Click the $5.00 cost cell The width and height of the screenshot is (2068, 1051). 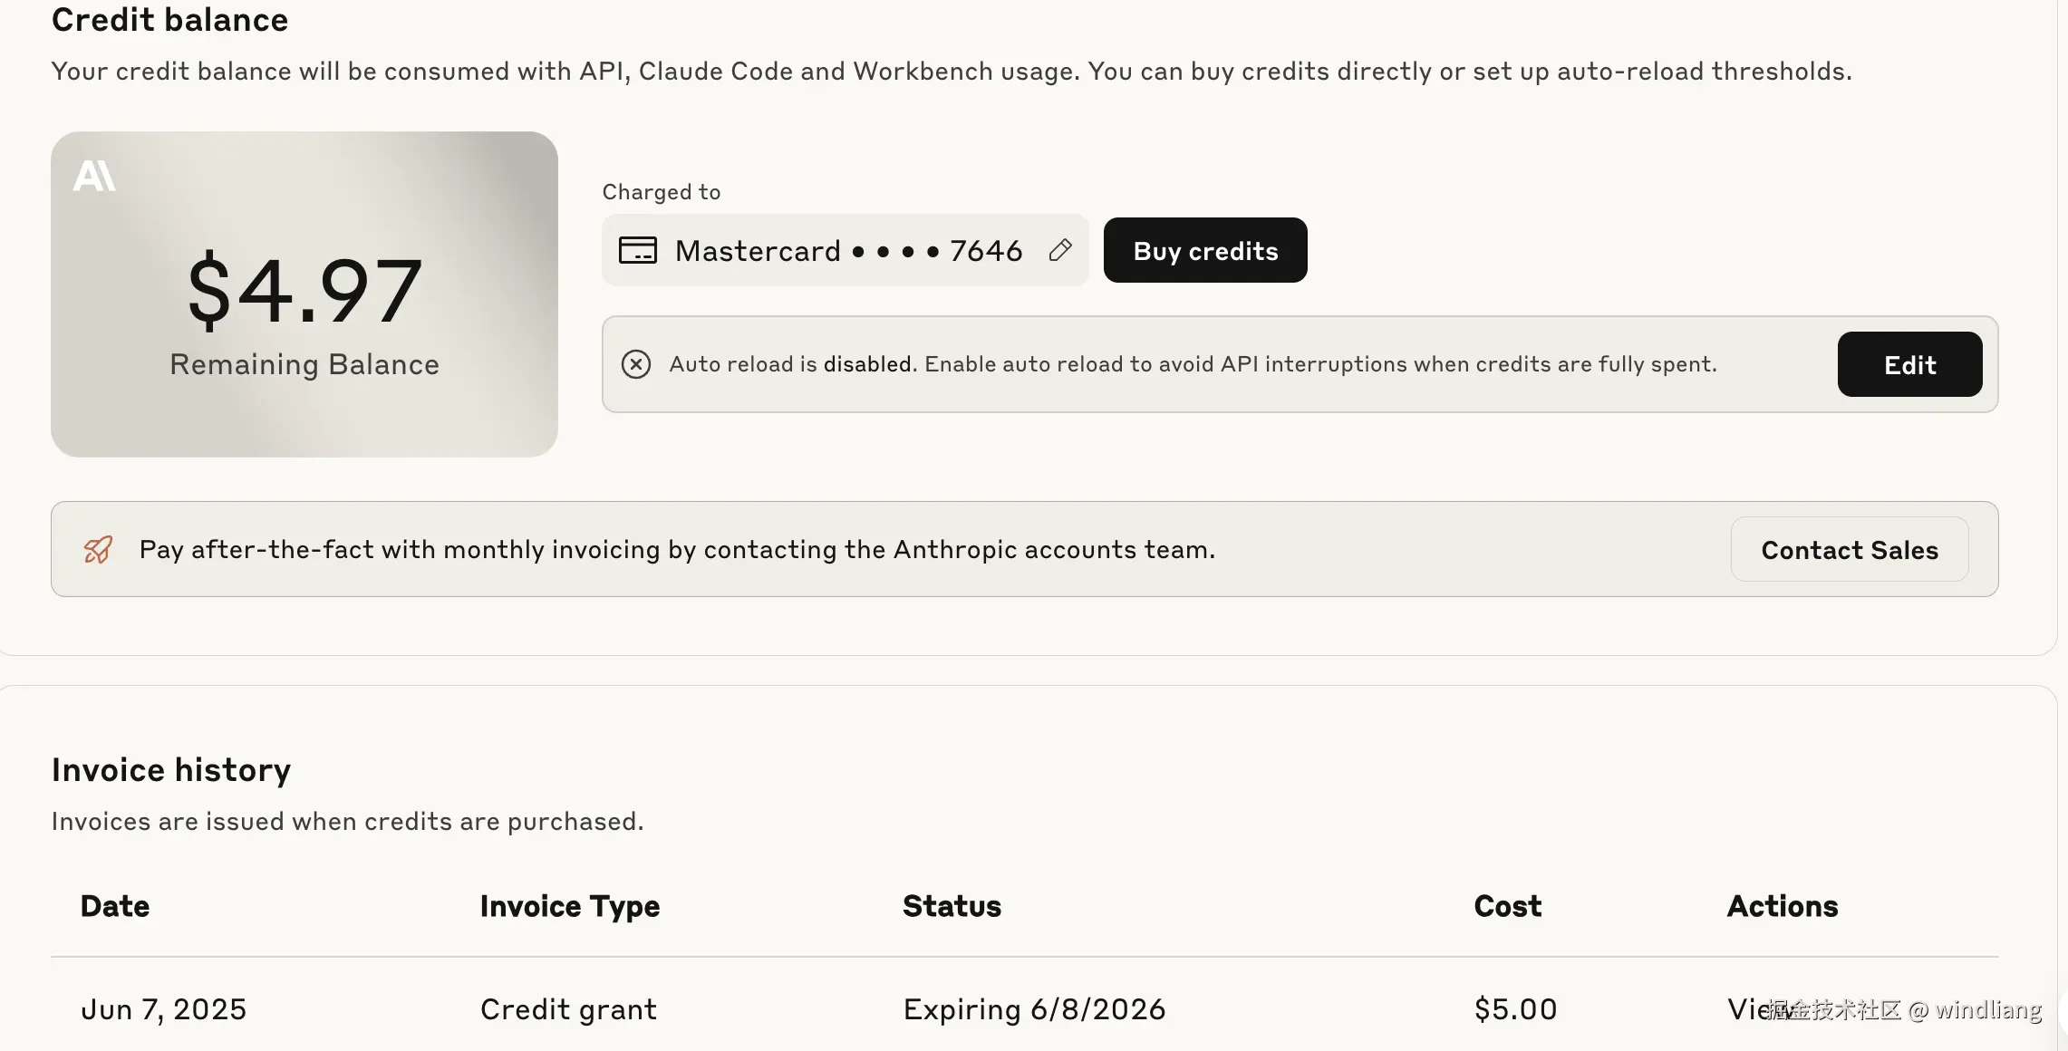pos(1515,1009)
